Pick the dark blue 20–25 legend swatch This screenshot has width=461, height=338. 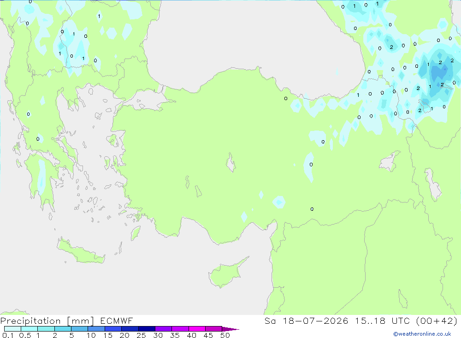click(130, 329)
